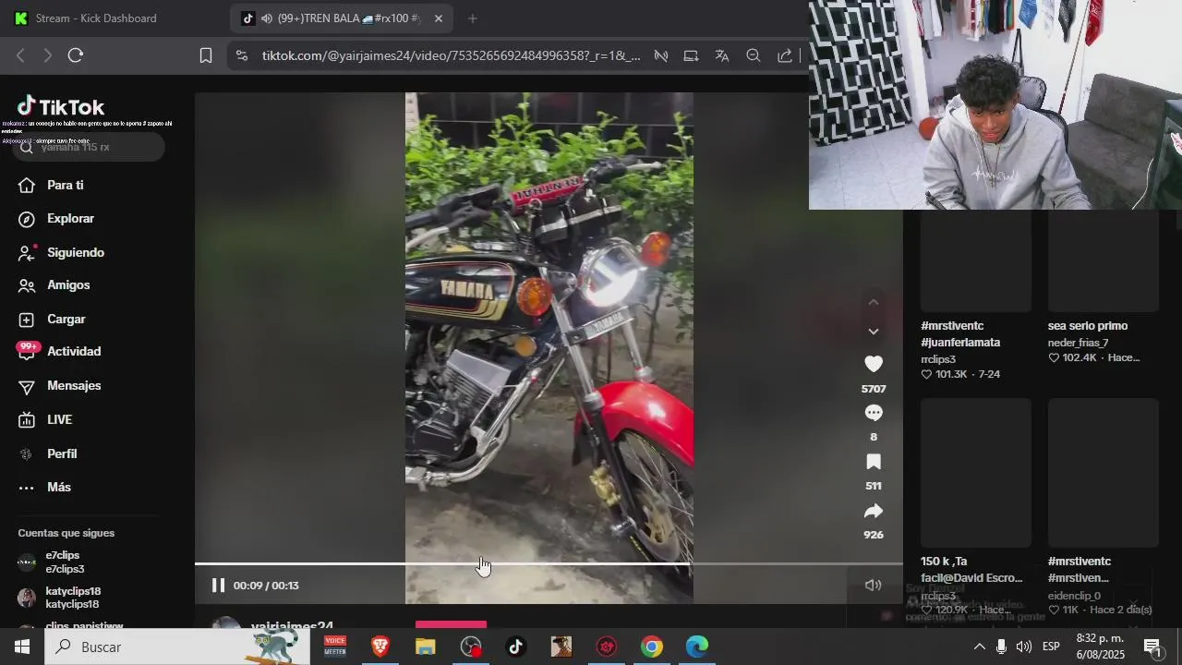Open the zoom-out magnifier in address bar
1182x665 pixels.
tap(754, 55)
